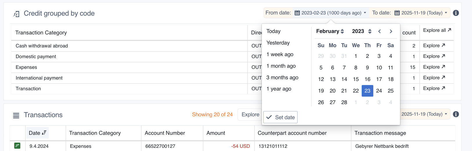Adjust the year 2023 stepper
This screenshot has height=151, width=472.
pyautogui.click(x=370, y=31)
